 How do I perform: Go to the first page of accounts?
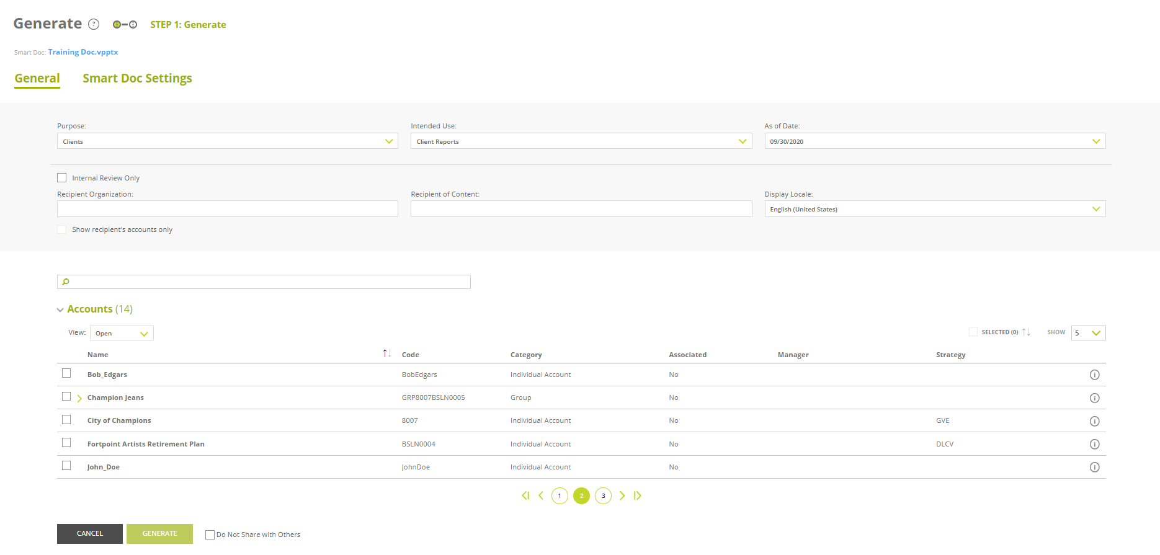click(x=525, y=495)
